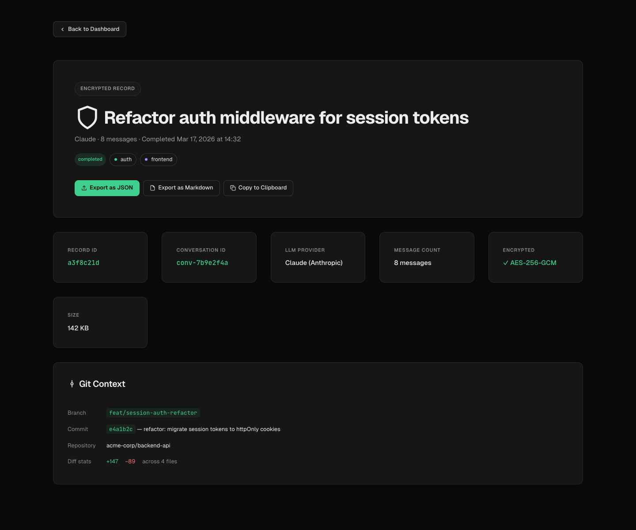Click the git commit icon beside Git Context
Viewport: 636px width, 530px height.
pos(72,384)
